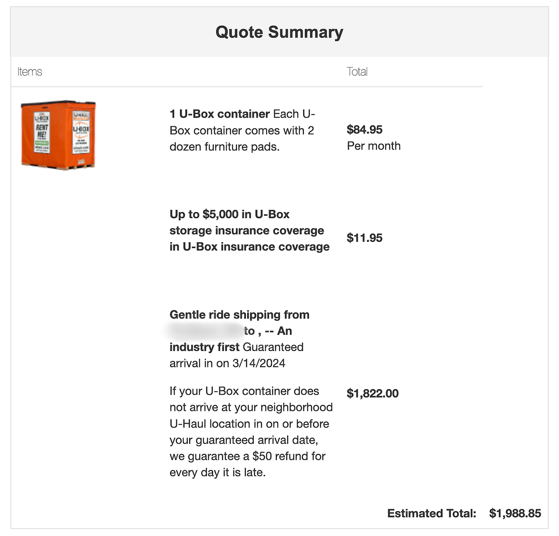The width and height of the screenshot is (559, 536).
Task: Click the Estimated Total label
Action: coord(431,513)
